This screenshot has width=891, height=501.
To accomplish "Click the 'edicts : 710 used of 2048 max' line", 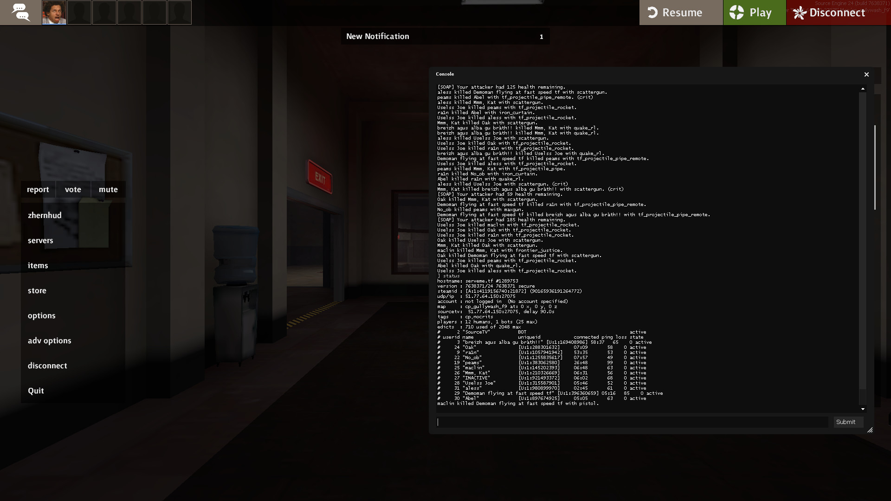I will coord(479,327).
